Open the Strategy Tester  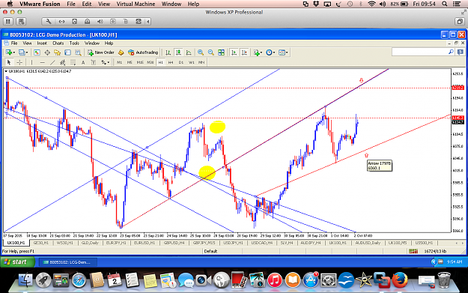click(78, 52)
